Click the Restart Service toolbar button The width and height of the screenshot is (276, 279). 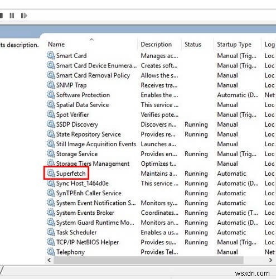[24, 16]
